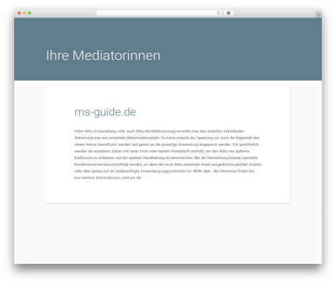Image resolution: width=336 pixels, height=284 pixels.
Task: Click the 'ms-guide.de' heading
Action: [105, 112]
